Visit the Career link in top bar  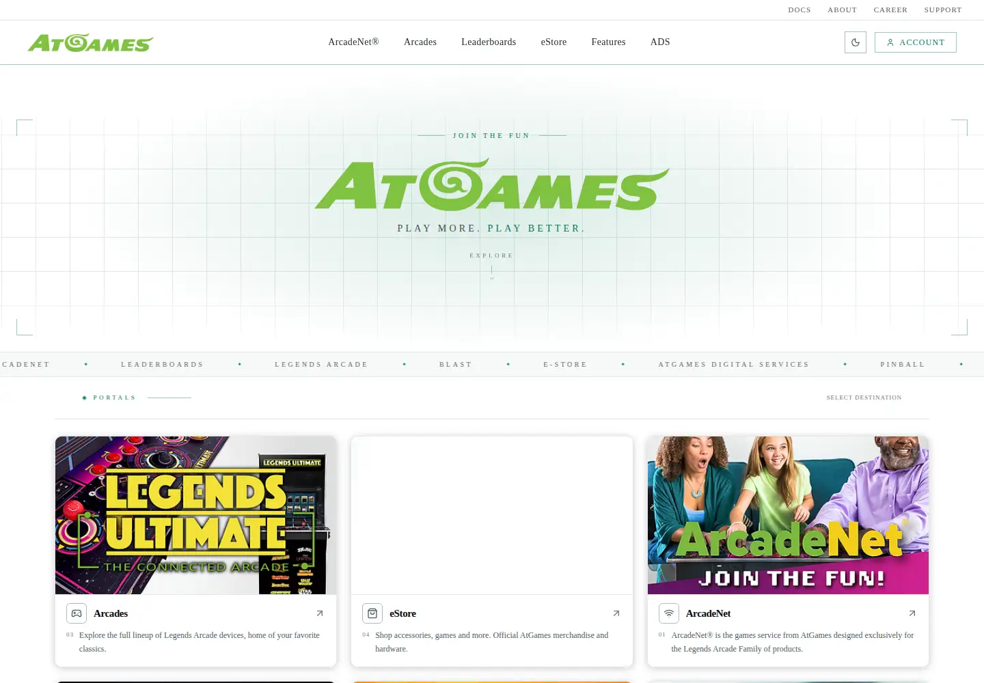click(x=890, y=10)
